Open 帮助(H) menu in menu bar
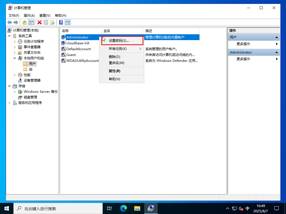 pyautogui.click(x=61, y=16)
